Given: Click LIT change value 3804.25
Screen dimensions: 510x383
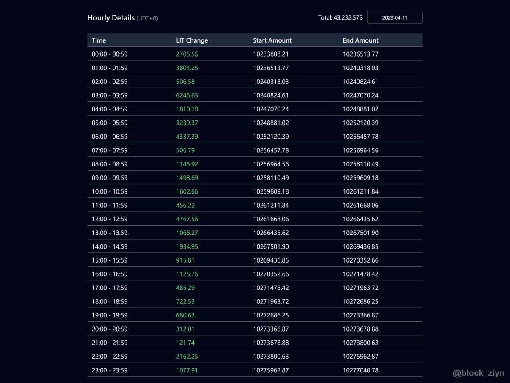Looking at the screenshot, I should pyautogui.click(x=187, y=68).
